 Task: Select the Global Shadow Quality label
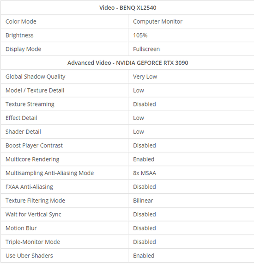36,77
